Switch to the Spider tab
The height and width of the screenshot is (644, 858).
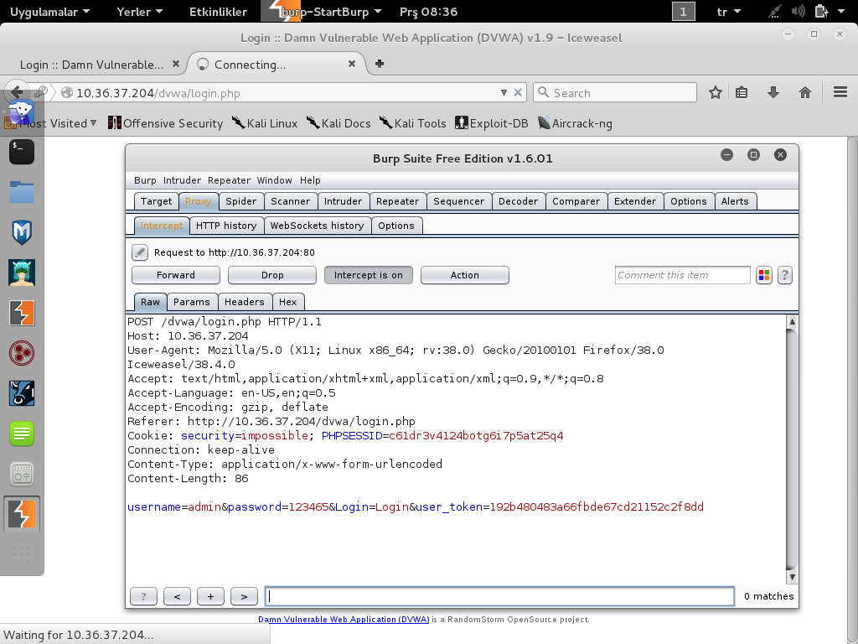pyautogui.click(x=240, y=201)
